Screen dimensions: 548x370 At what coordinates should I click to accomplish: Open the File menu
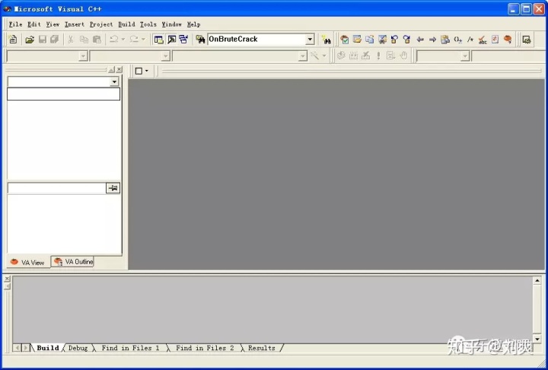(x=15, y=24)
